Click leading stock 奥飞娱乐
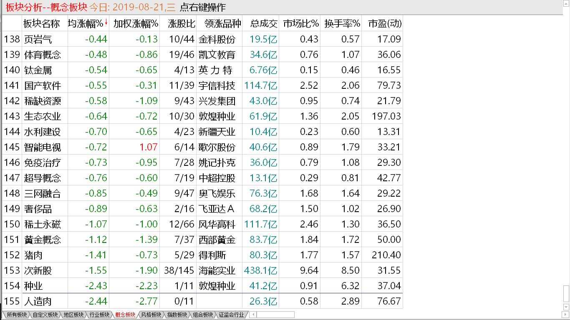 pyautogui.click(x=217, y=193)
